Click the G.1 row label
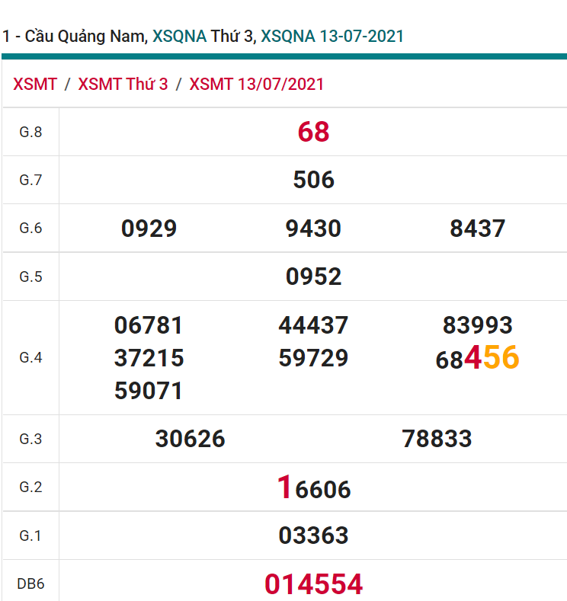 tap(30, 535)
